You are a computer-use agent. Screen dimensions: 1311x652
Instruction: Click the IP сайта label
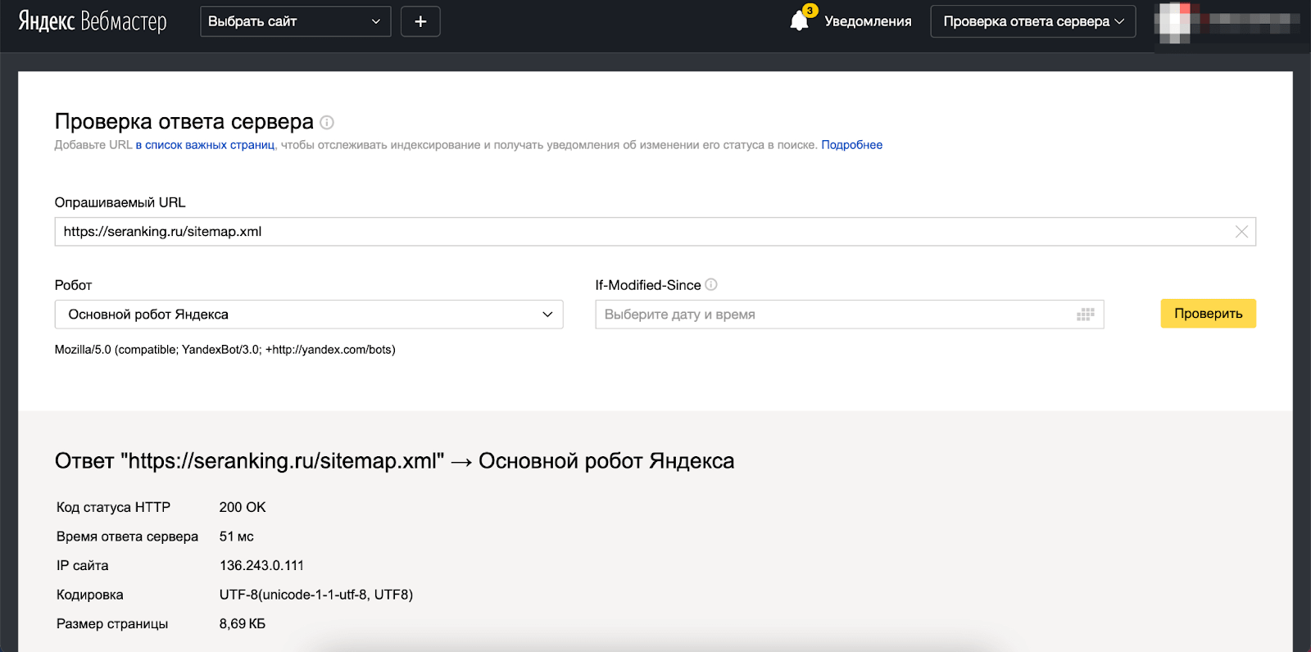pos(82,565)
